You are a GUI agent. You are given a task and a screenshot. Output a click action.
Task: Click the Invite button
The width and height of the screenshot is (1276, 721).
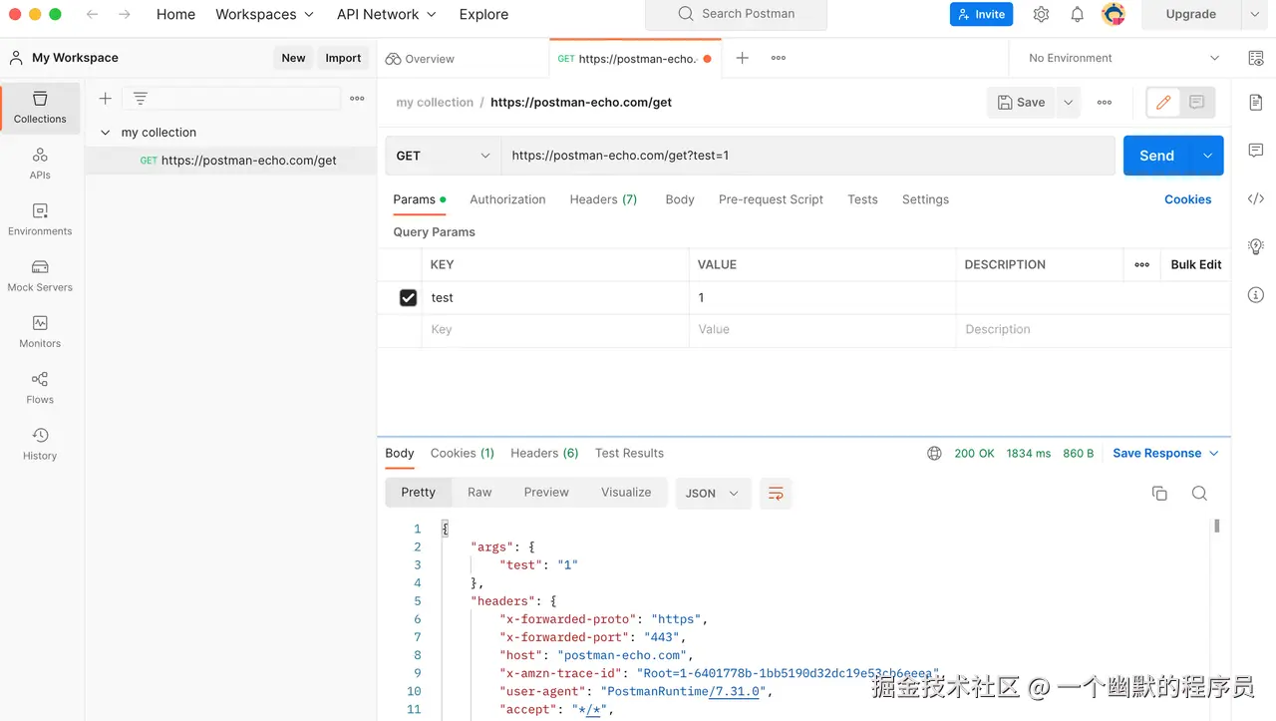coord(982,14)
